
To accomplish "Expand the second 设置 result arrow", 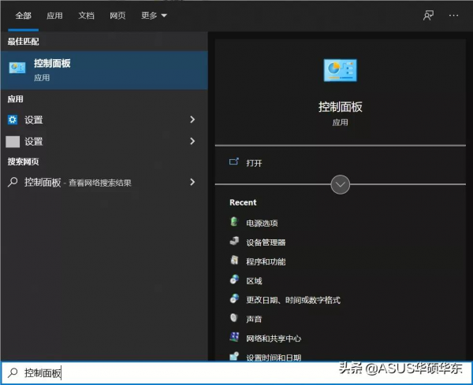I will tap(192, 141).
